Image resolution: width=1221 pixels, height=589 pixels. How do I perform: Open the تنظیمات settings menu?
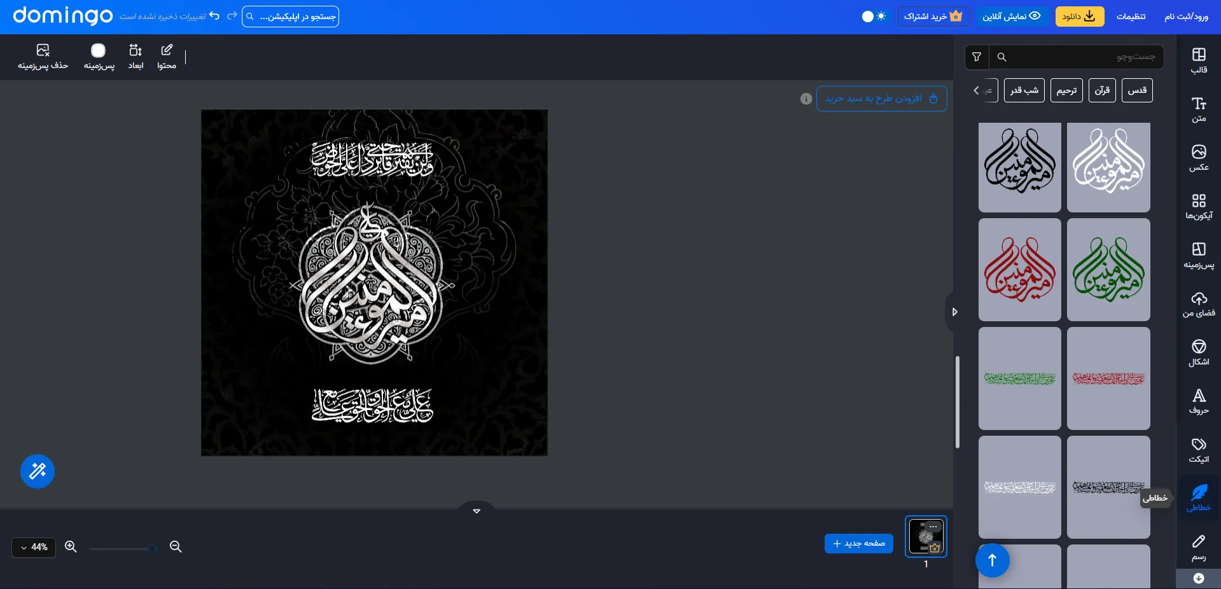(1131, 17)
